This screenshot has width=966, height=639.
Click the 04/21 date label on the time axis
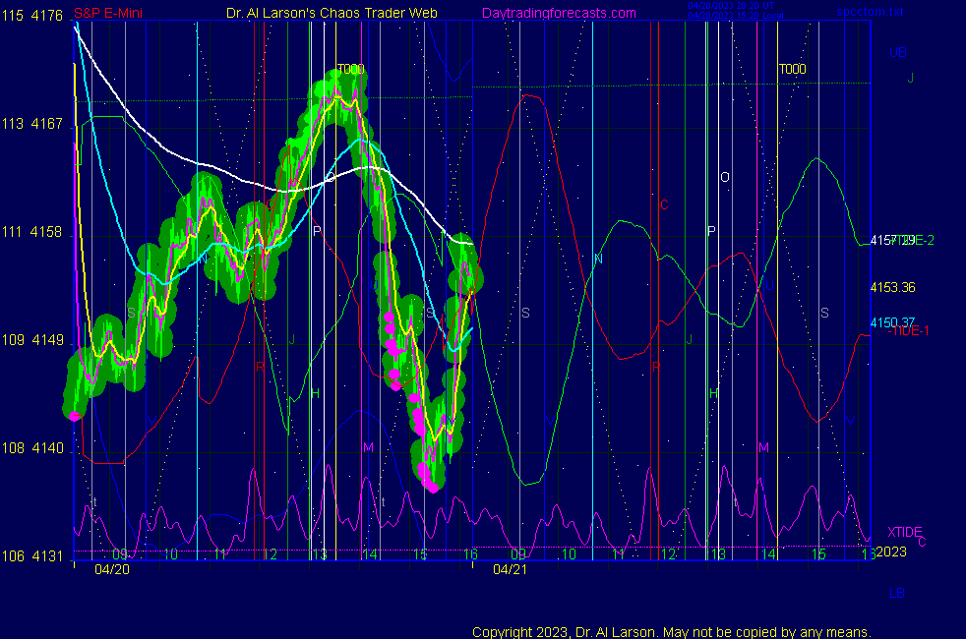(x=510, y=569)
